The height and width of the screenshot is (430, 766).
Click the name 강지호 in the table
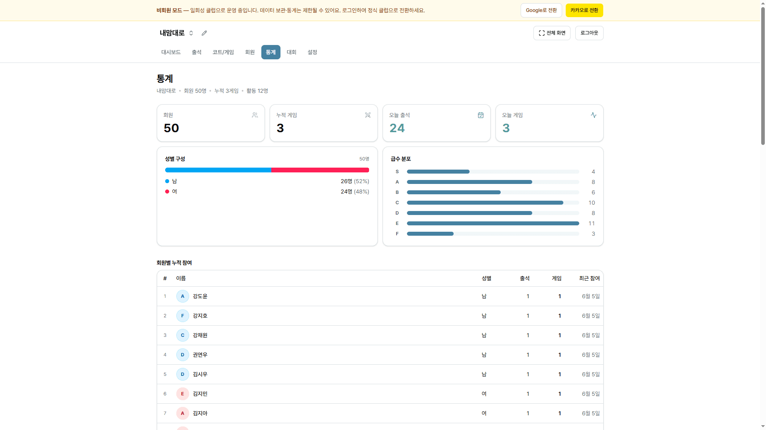[x=200, y=316]
